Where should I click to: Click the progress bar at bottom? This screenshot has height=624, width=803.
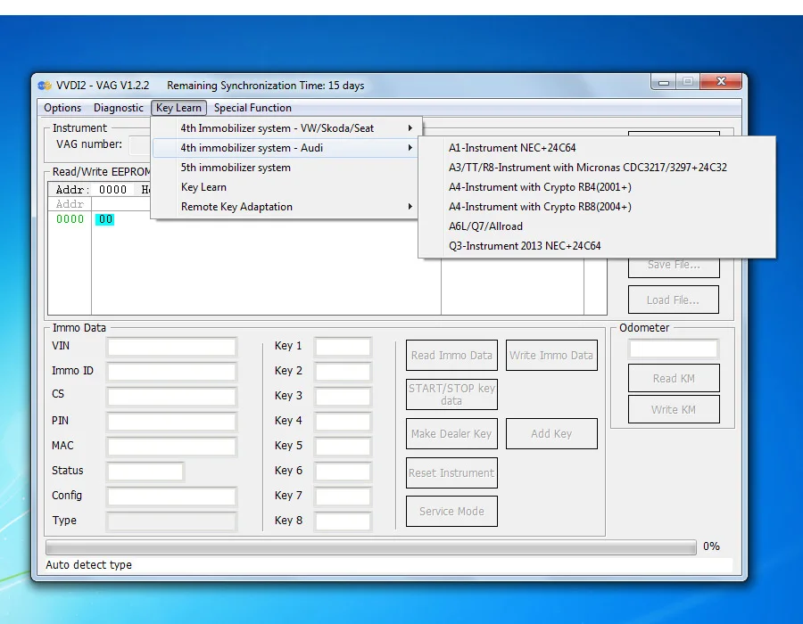371,547
